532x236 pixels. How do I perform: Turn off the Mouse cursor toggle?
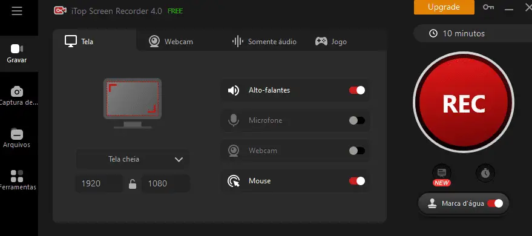[357, 181]
